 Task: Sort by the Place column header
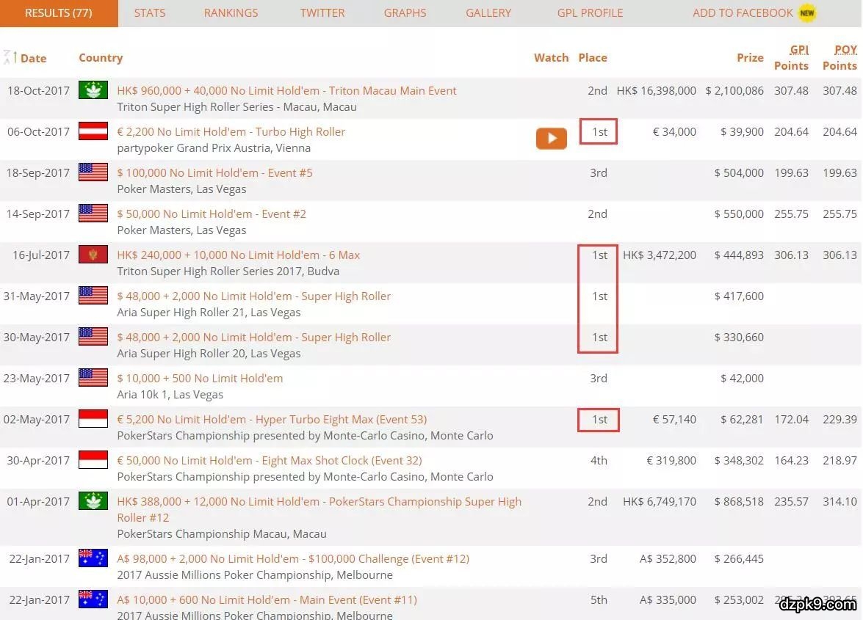tap(592, 57)
